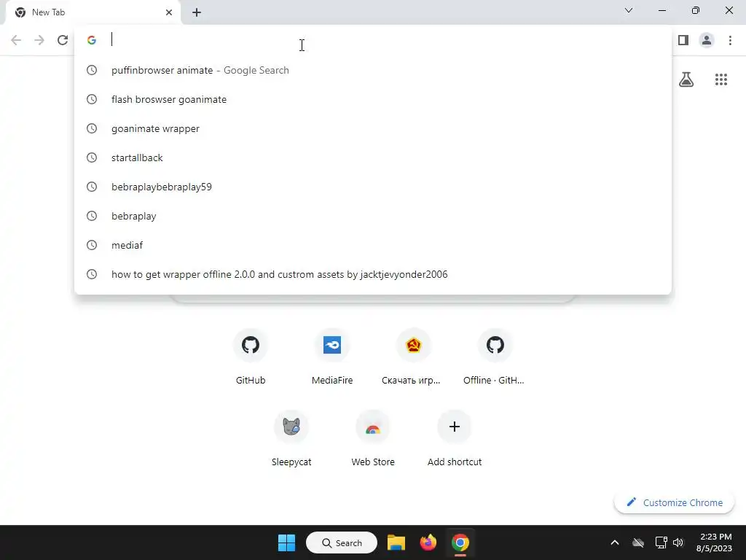
Task: Click the forward navigation arrow
Action: pos(39,40)
